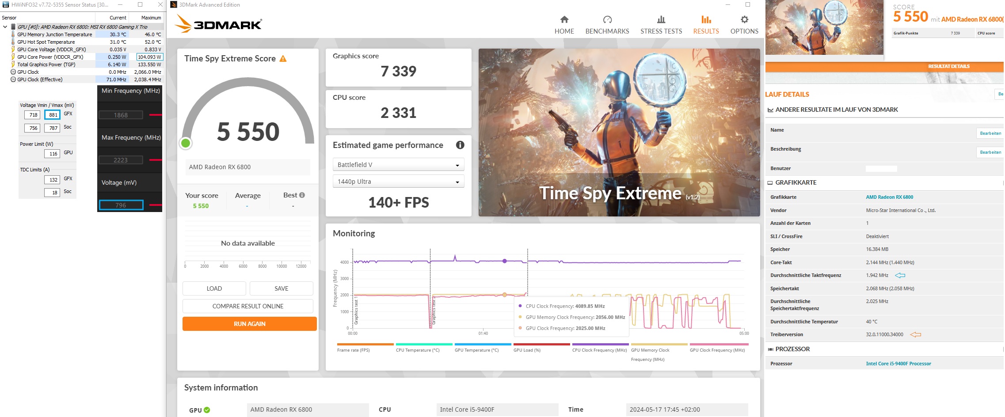The width and height of the screenshot is (1005, 417).
Task: Click the clock icon of GPU Clock row
Action: click(x=13, y=72)
